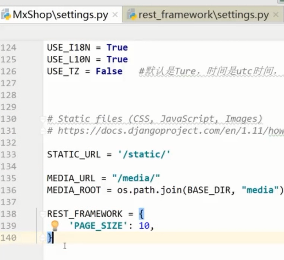Collapse comment block fold at line 130
Screen dimensions: 284x260
pos(42,119)
